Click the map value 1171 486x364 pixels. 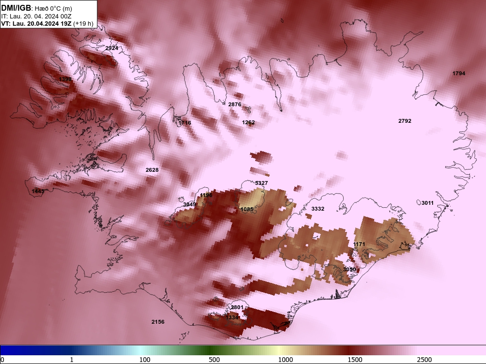(359, 244)
